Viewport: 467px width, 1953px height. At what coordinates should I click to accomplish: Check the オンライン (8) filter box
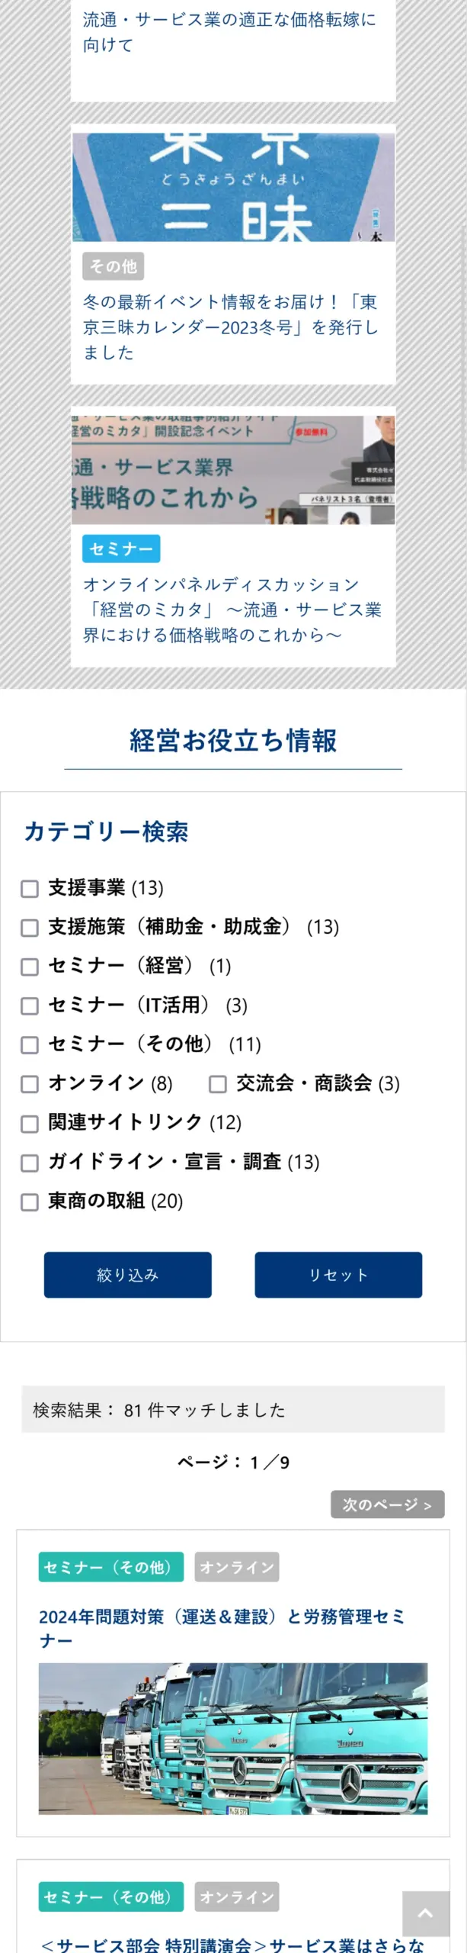30,1084
